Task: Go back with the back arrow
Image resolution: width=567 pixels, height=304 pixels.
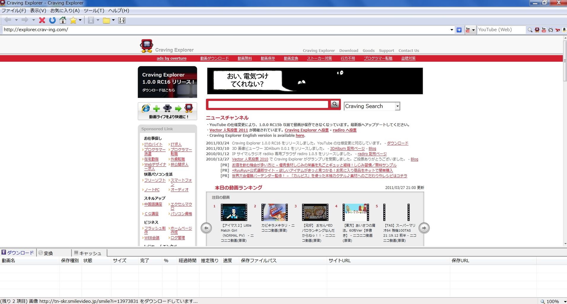Action: tap(8, 20)
